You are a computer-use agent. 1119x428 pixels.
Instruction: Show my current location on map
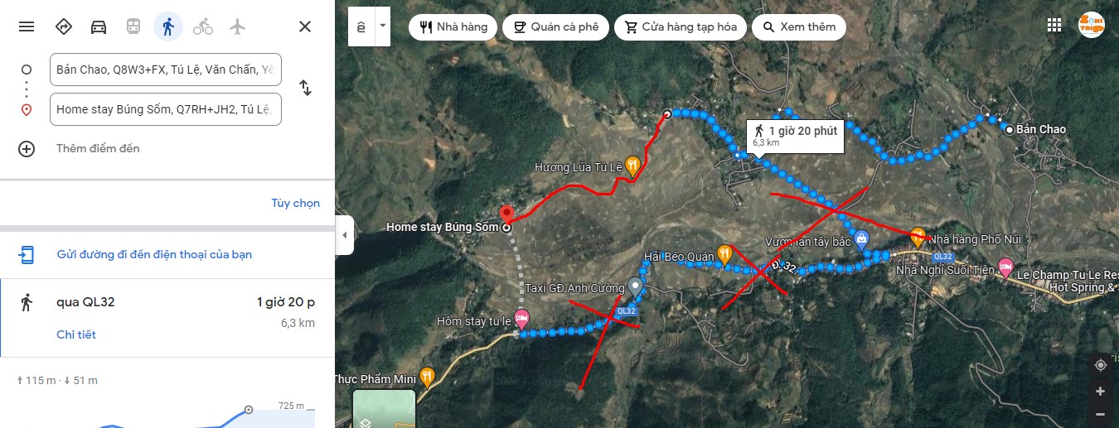pos(1100,365)
